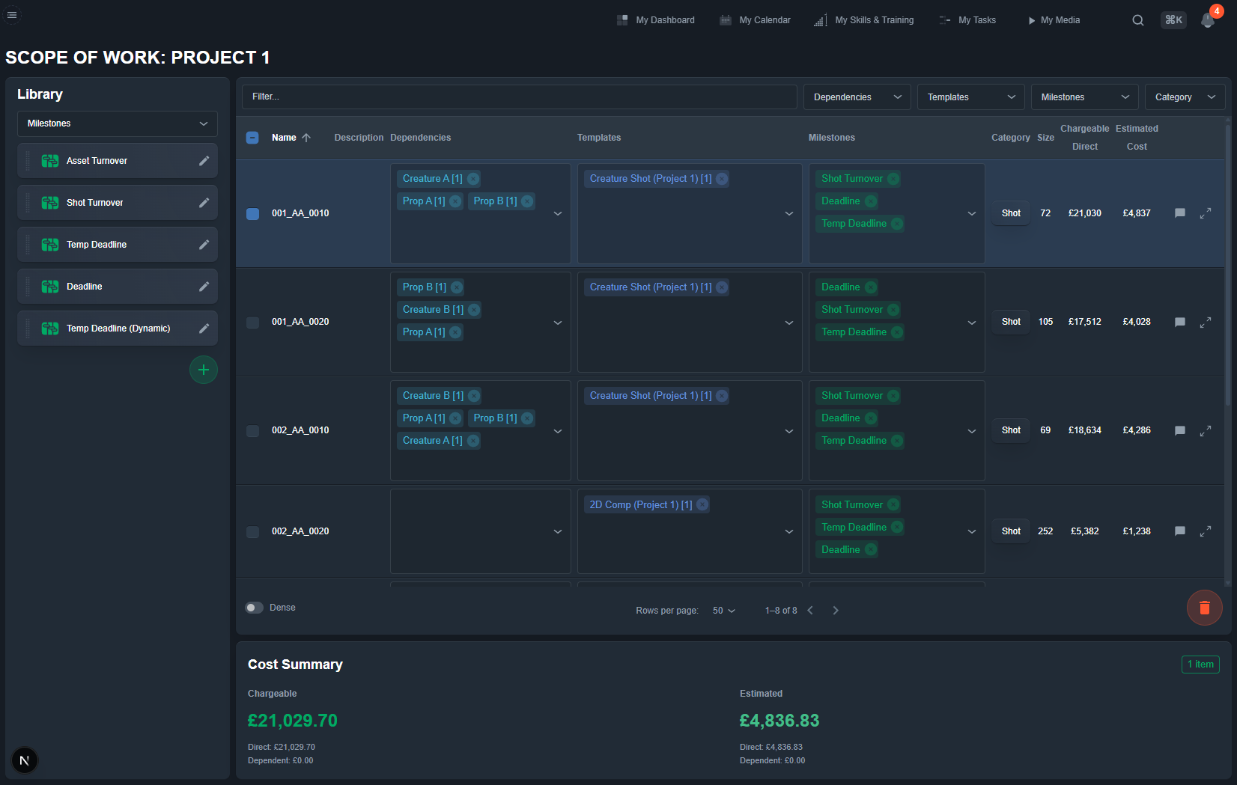Click into the Filter text field
The image size is (1237, 785).
coord(520,97)
